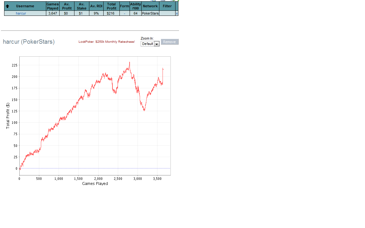Click the Av. Stake column header
The height and width of the screenshot is (228, 365).
(82, 6)
